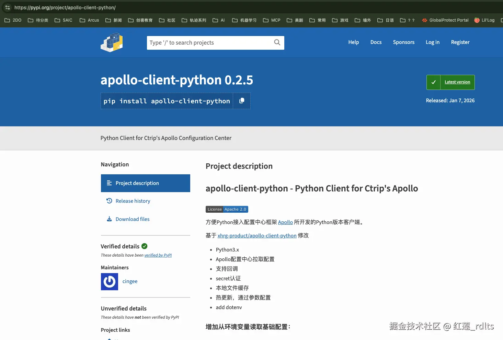The height and width of the screenshot is (340, 503).
Task: Click the 'Released: Jan 7, 2026' text
Action: (450, 101)
